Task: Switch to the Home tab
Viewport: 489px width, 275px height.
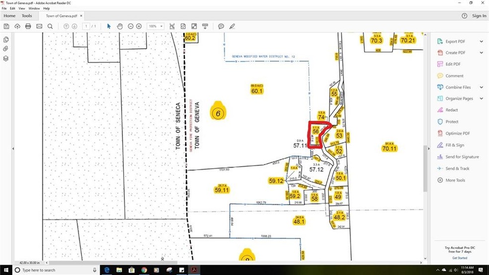Action: pyautogui.click(x=9, y=15)
